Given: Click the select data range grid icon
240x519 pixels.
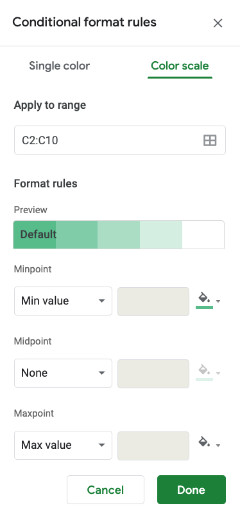Looking at the screenshot, I should [210, 140].
